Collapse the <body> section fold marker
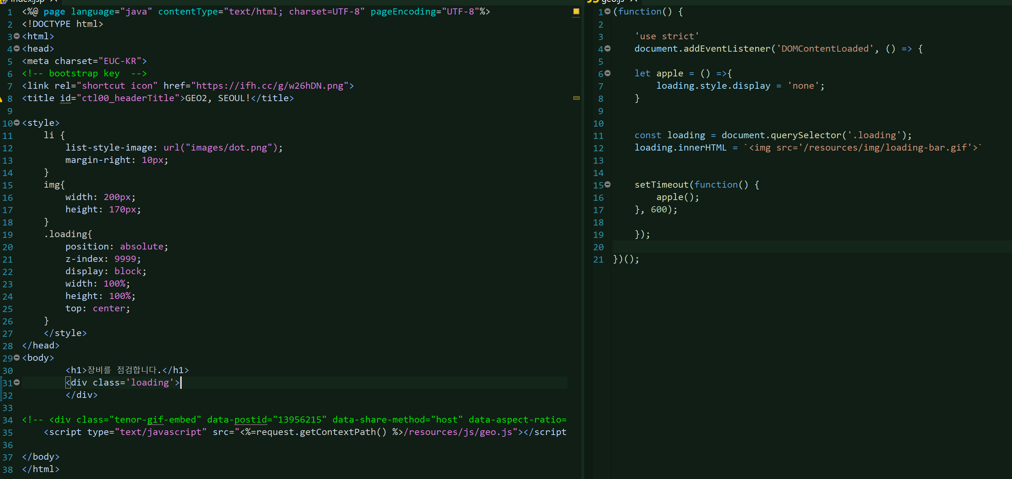 pos(16,358)
